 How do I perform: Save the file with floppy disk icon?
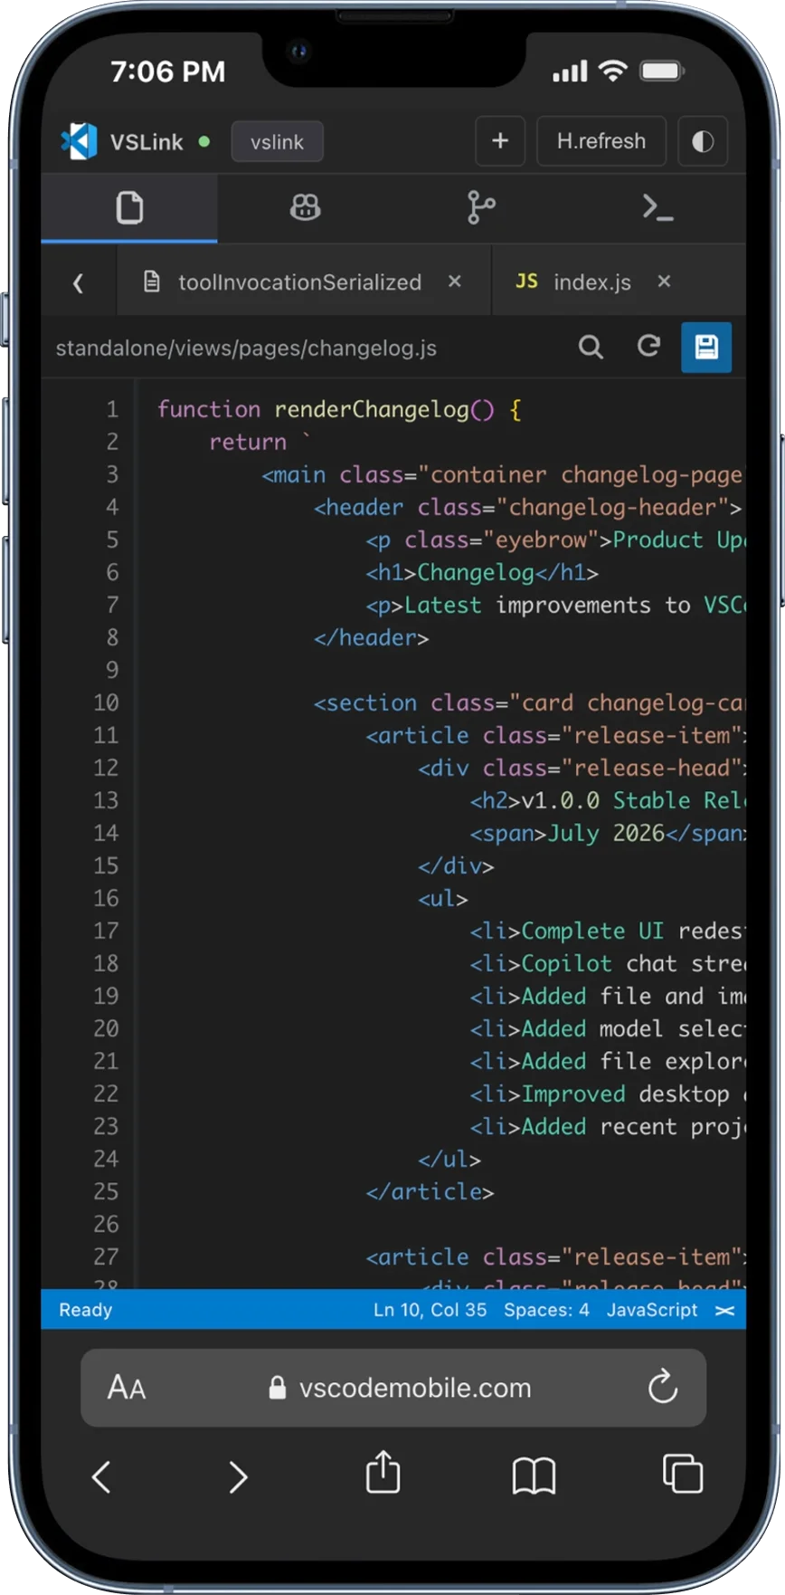(x=706, y=347)
